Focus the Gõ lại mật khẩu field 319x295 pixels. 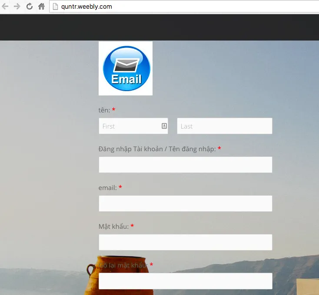click(x=185, y=281)
